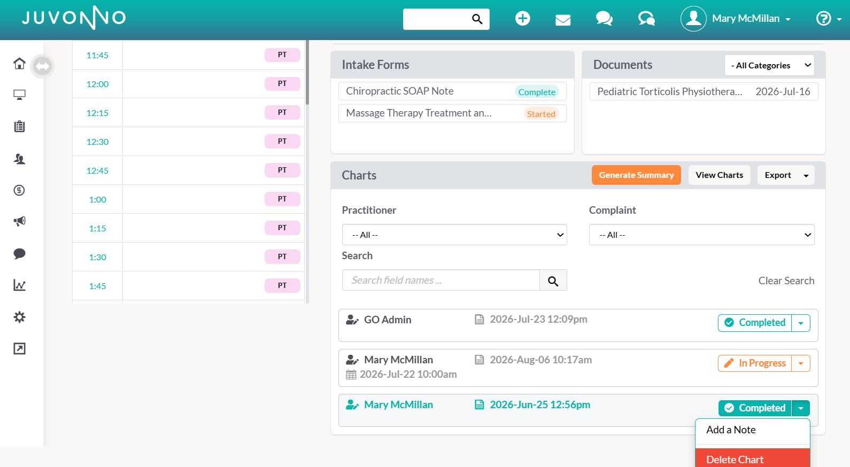Screen dimensions: 850x467
Task: Click the Generate Summary button
Action: [x=636, y=175]
